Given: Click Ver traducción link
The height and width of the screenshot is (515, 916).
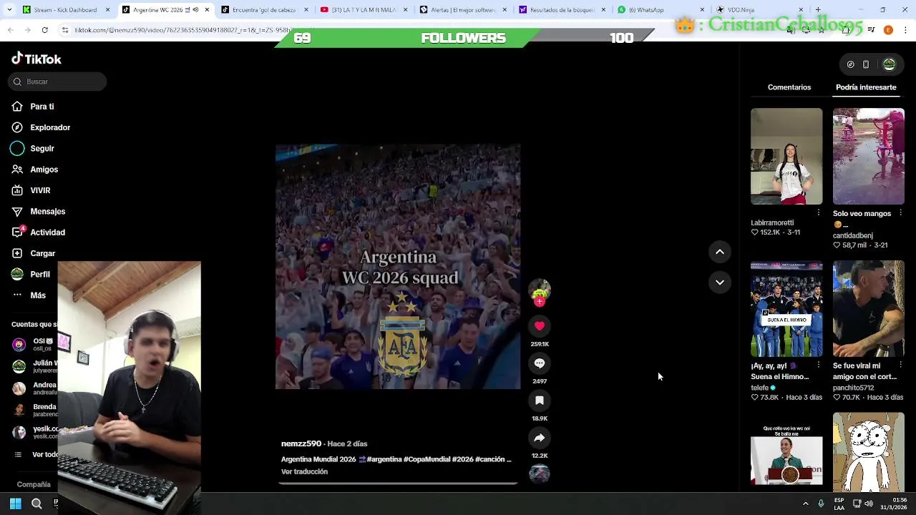Looking at the screenshot, I should pyautogui.click(x=304, y=472).
